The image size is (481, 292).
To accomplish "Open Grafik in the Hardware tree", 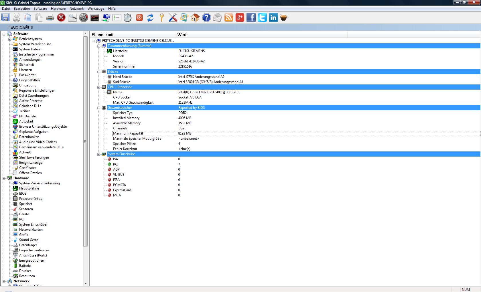I will pos(23,235).
